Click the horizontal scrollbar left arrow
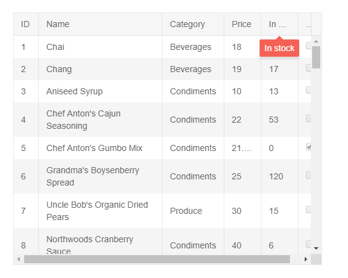 (19, 259)
